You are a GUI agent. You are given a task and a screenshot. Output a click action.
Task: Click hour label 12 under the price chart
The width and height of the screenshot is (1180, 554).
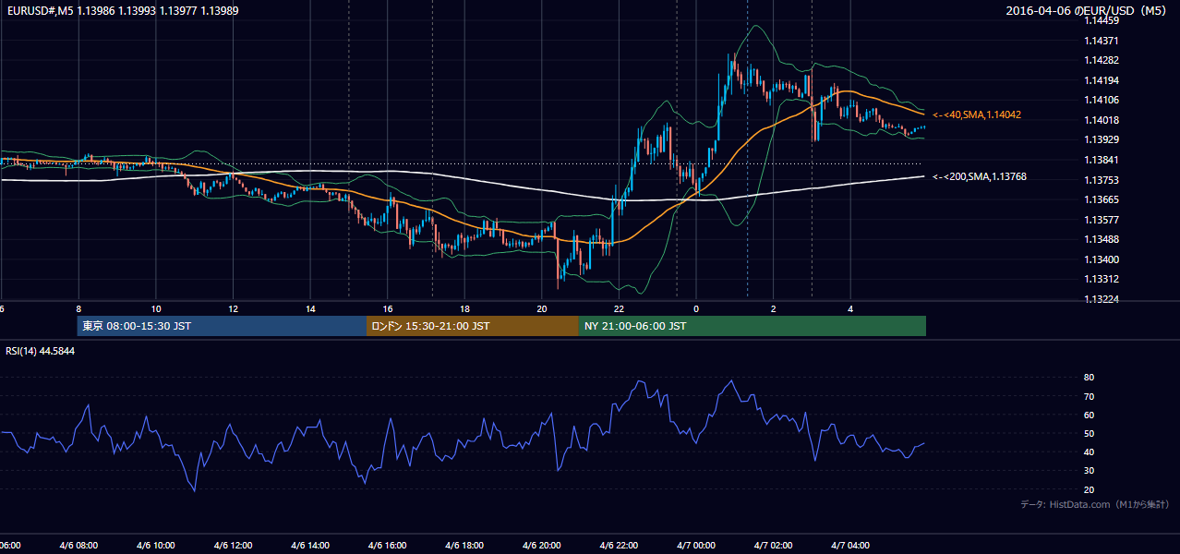233,309
